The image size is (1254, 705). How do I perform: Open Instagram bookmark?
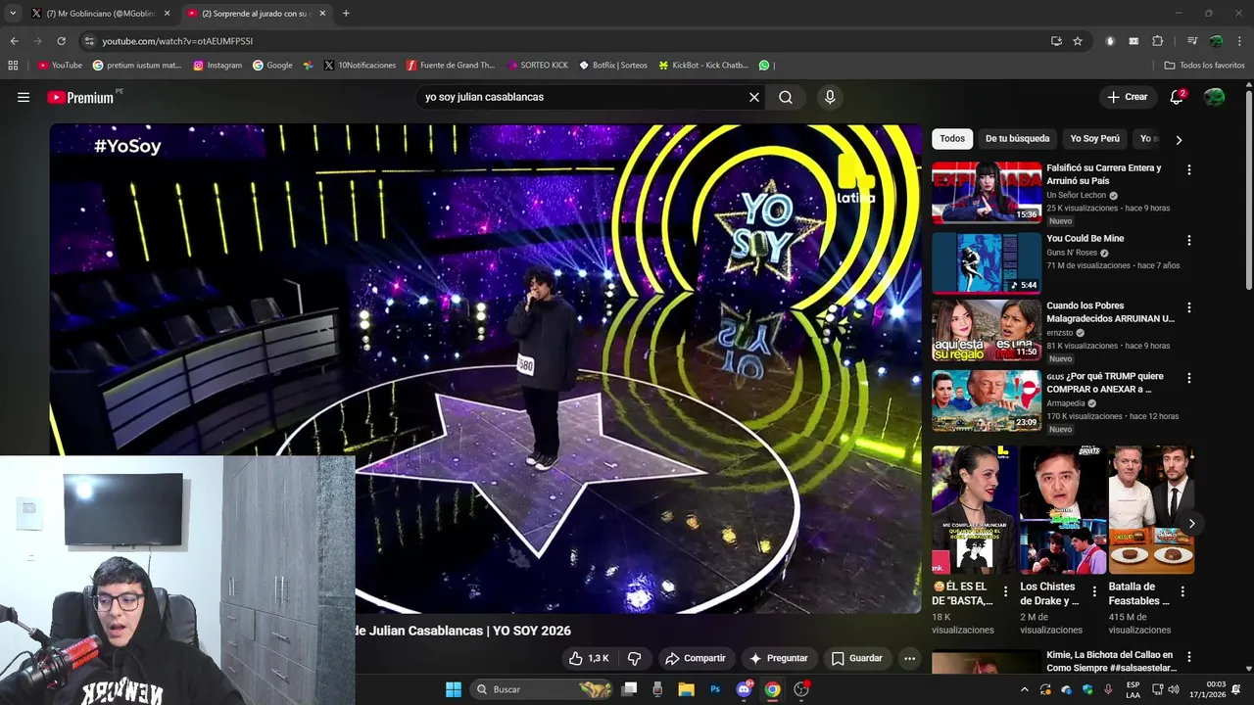pos(217,66)
